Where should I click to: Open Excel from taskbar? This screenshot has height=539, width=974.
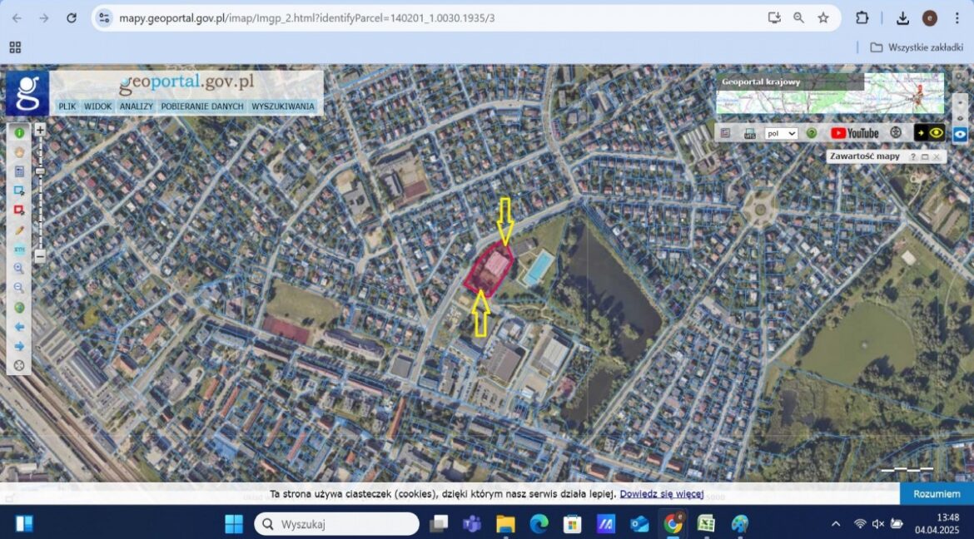point(706,523)
